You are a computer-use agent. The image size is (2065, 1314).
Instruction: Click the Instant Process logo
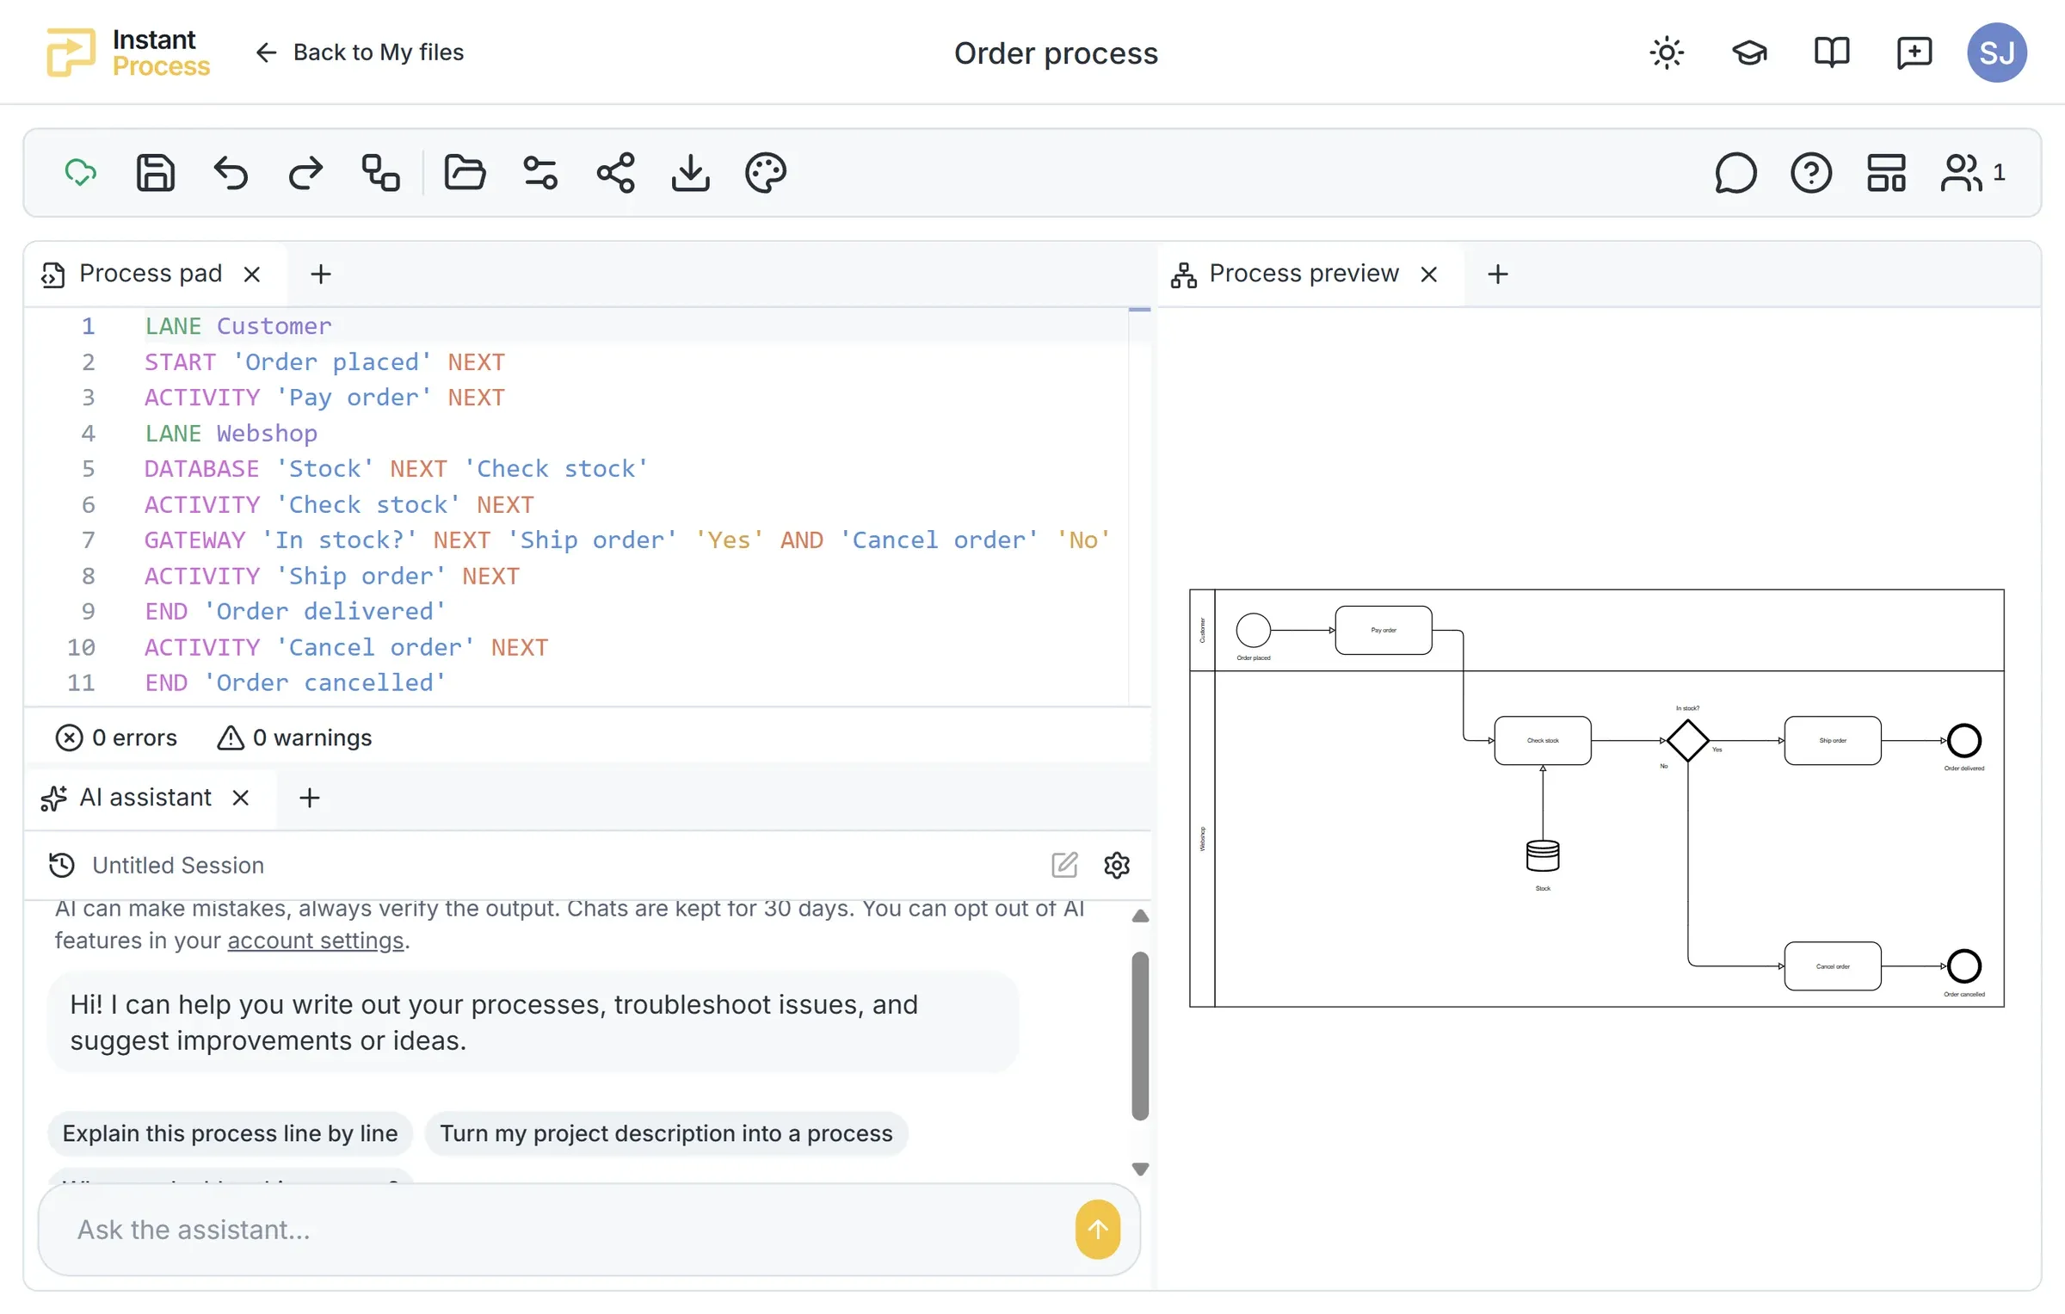click(127, 52)
